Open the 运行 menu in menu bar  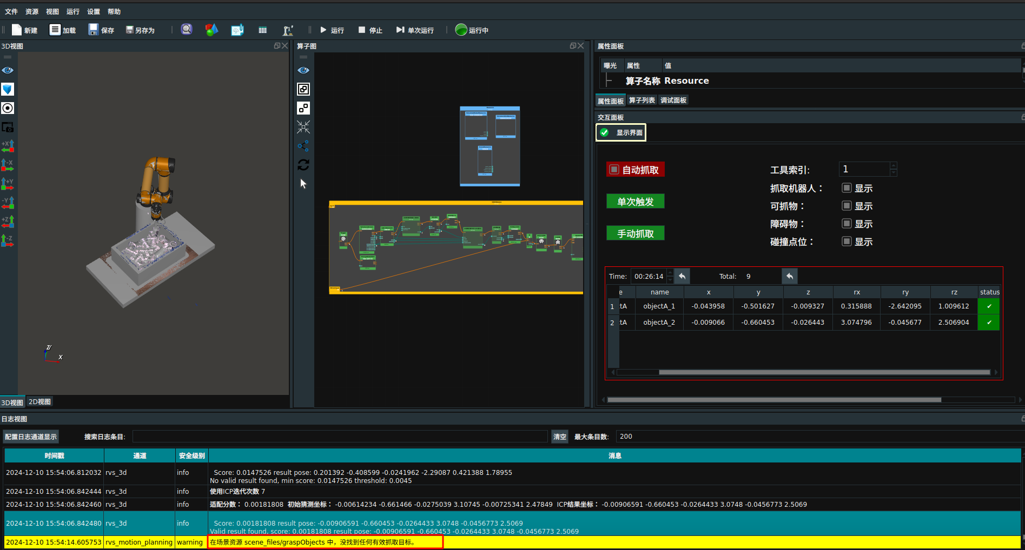73,11
